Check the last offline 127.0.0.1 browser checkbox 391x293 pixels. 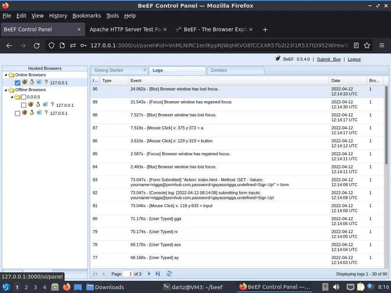point(18,113)
